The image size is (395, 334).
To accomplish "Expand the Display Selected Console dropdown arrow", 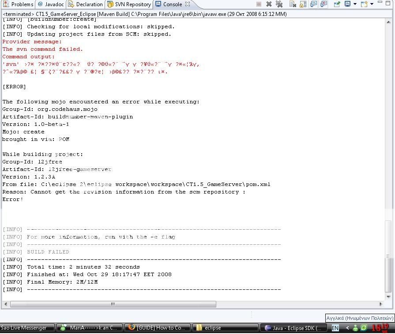I will [x=355, y=4].
